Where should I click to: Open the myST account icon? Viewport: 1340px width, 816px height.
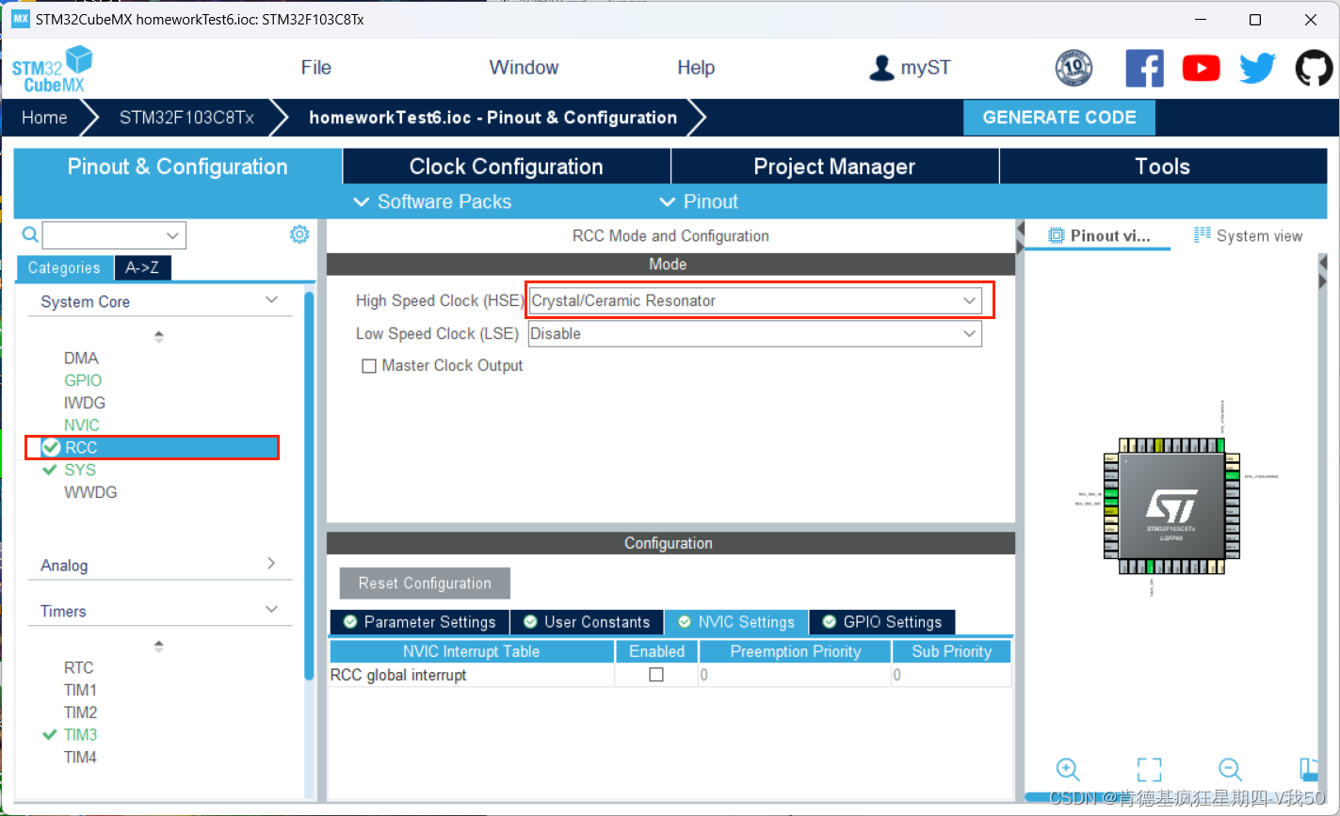point(881,68)
